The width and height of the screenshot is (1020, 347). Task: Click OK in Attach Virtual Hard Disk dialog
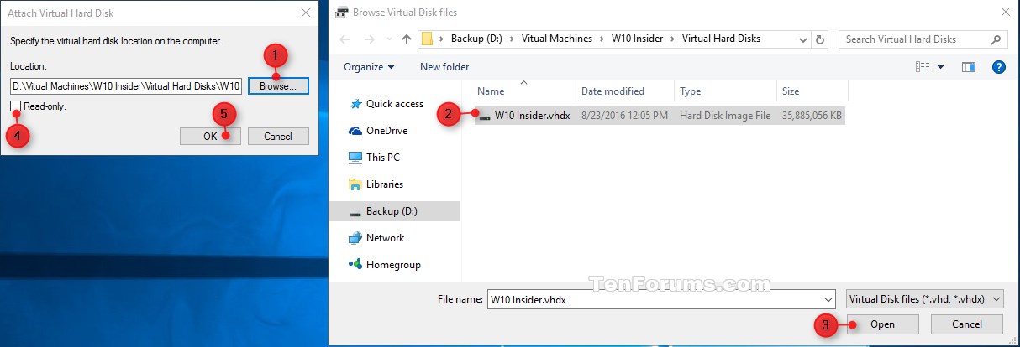[210, 136]
